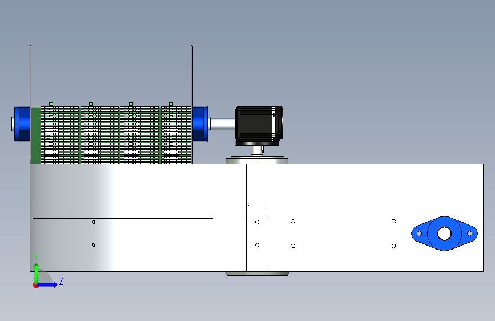
Task: Pick upper small hole nearest the flange bearing
Action: pos(394,222)
